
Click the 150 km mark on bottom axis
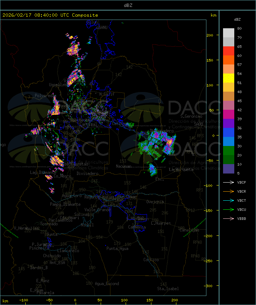point(150,300)
